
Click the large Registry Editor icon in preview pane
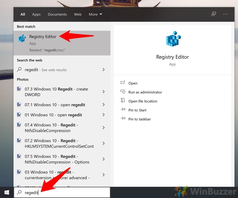tap(173, 39)
